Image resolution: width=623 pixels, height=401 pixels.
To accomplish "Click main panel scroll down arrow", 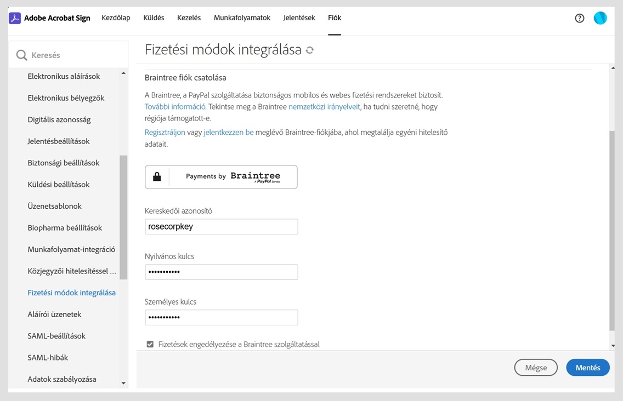I will tap(613, 346).
